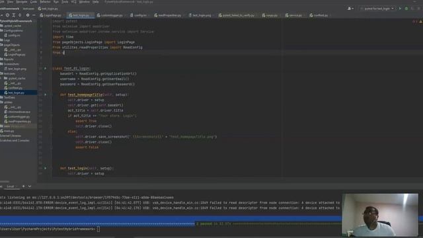423x238 pixels.
Task: Collapse the pageObjects folder
Action: 11,45
